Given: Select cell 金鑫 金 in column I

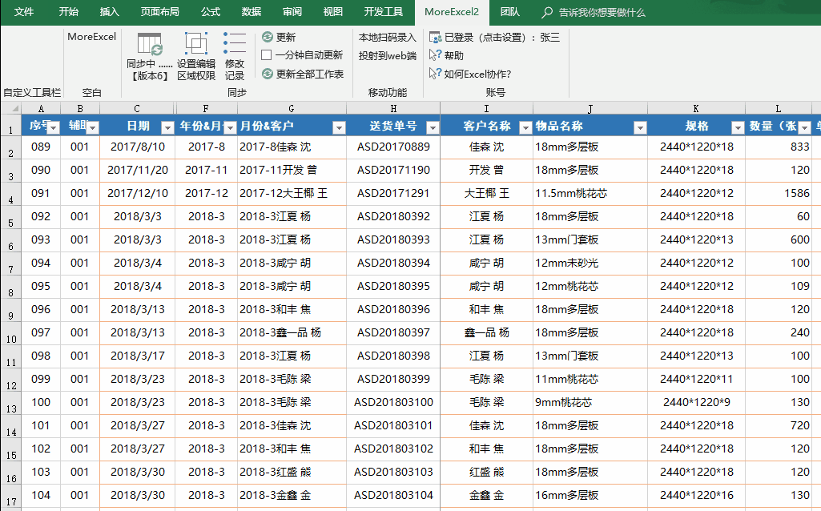Looking at the screenshot, I should pos(486,495).
